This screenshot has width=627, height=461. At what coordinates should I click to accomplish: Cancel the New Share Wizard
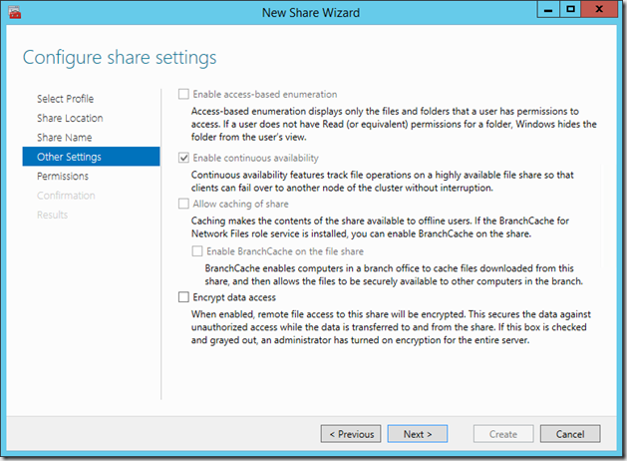point(570,434)
